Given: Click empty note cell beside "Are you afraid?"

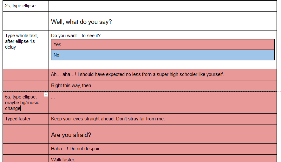Looking at the screenshot, I should pos(25,134).
